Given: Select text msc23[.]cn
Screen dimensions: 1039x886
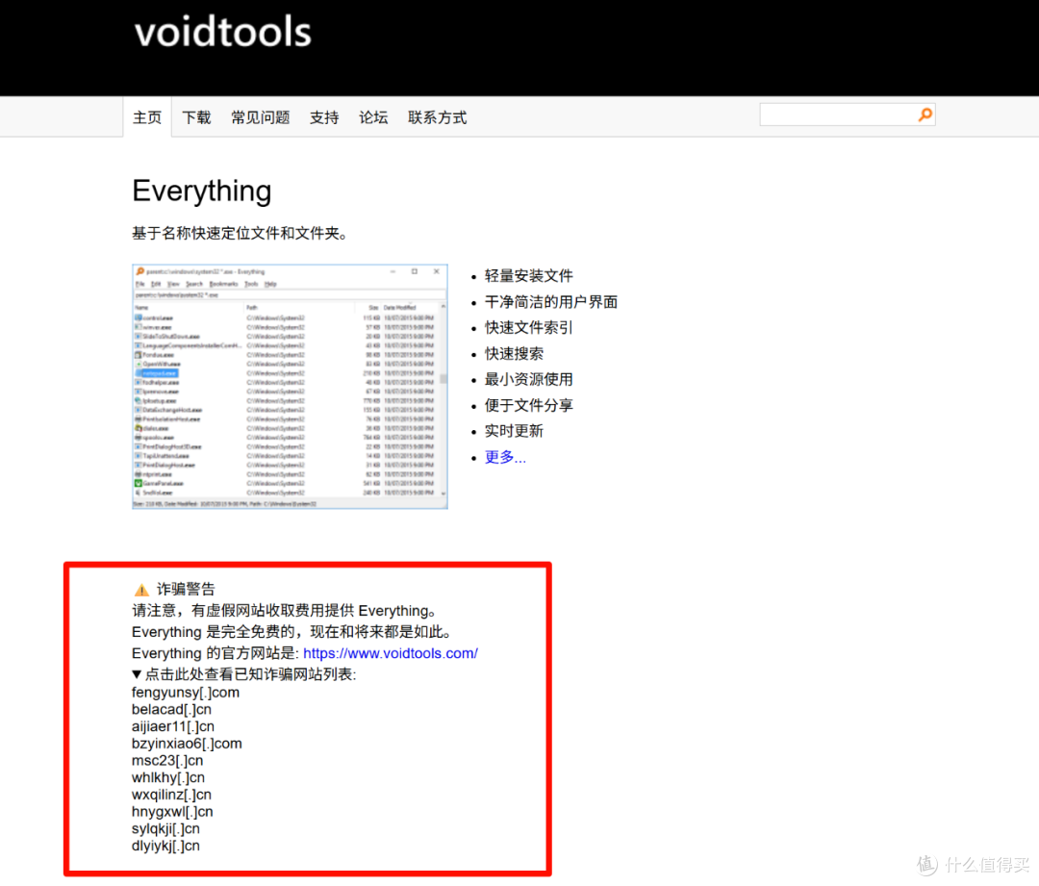Looking at the screenshot, I should [x=167, y=761].
